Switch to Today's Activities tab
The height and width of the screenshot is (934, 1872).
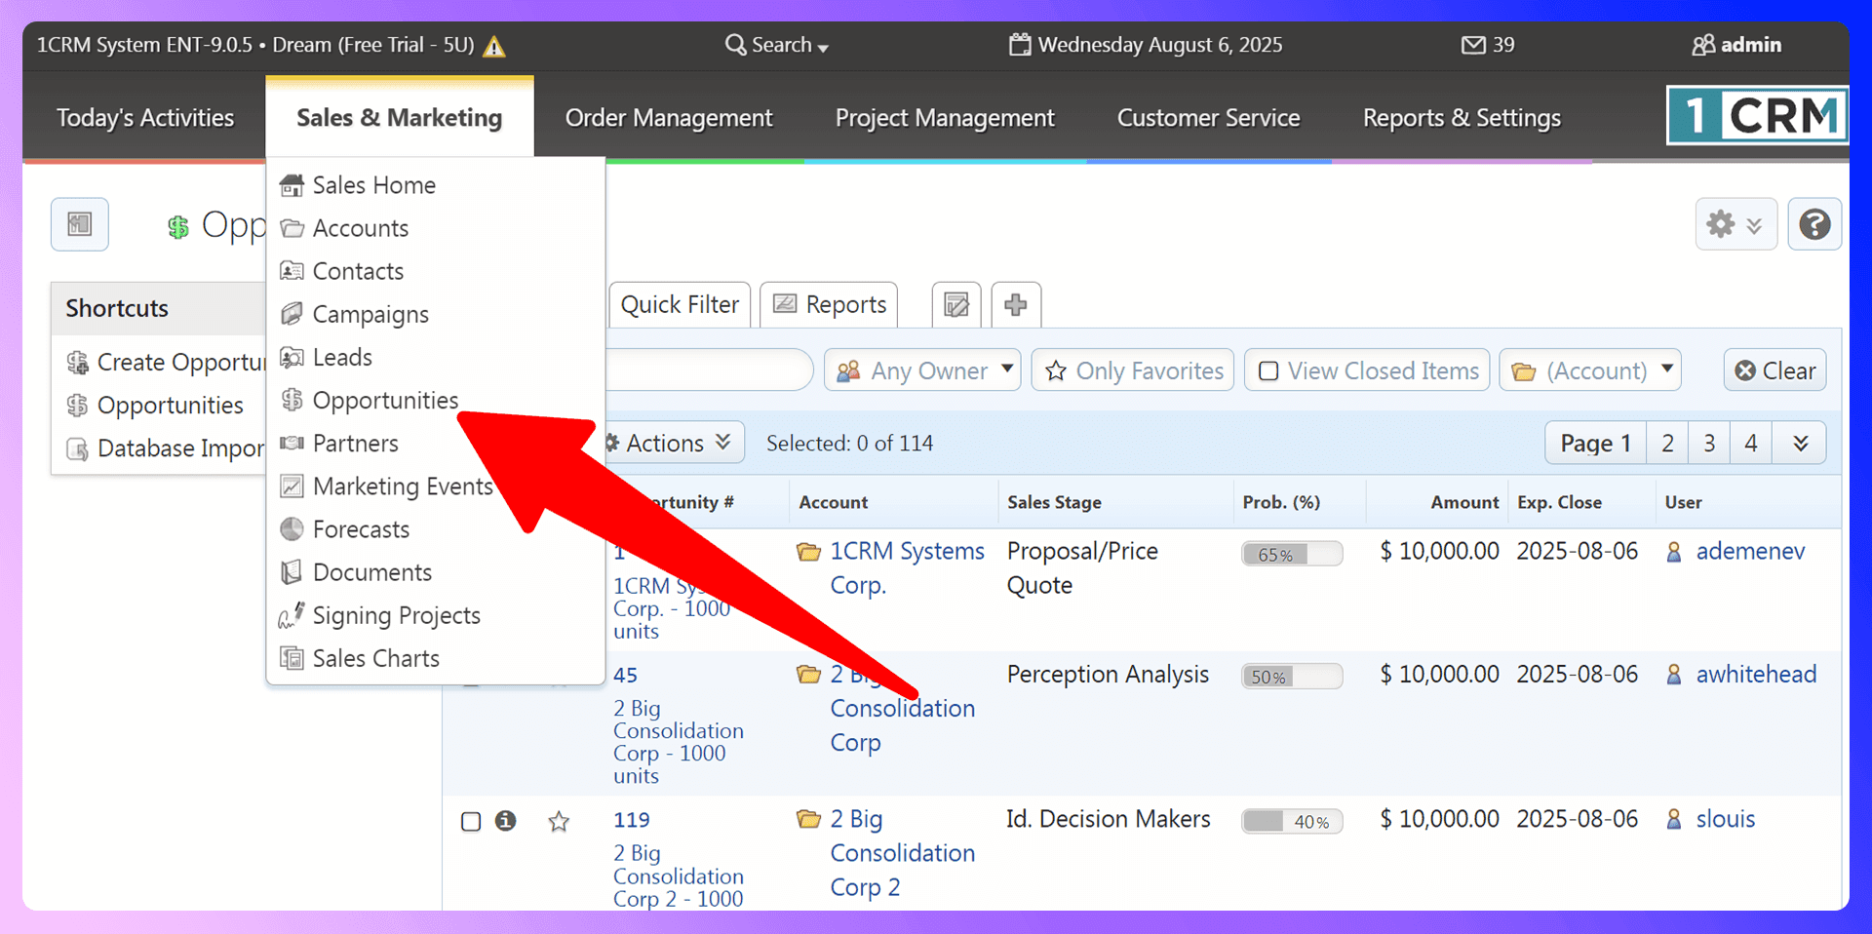145,118
